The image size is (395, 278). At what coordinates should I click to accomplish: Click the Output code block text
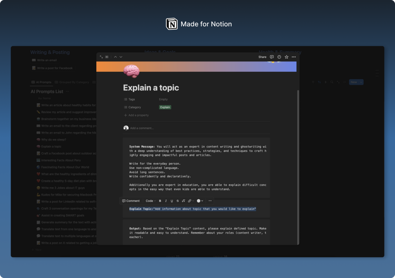tap(198, 233)
